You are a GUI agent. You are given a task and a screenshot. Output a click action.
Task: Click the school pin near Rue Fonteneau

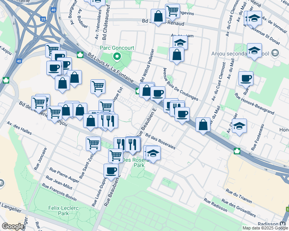[x=239, y=126]
